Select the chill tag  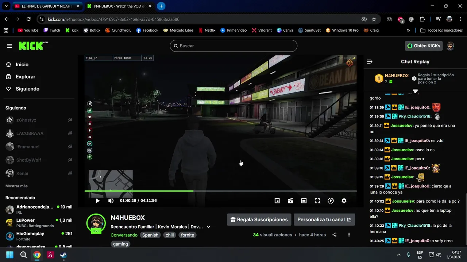[170, 235]
